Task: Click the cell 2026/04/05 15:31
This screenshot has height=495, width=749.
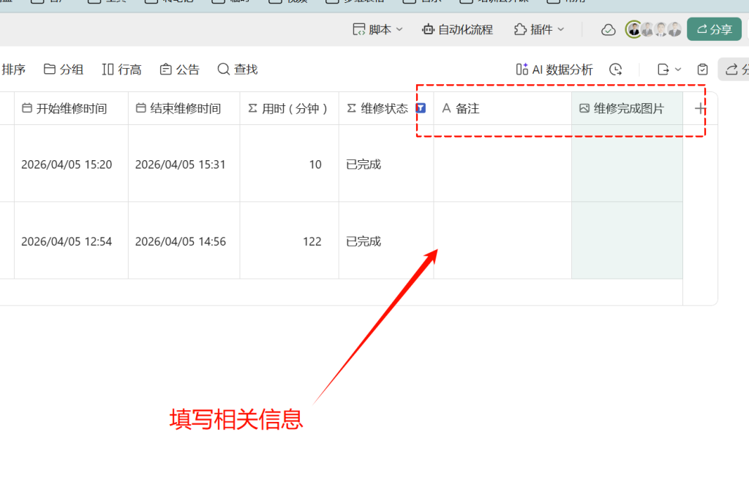Action: [x=184, y=163]
